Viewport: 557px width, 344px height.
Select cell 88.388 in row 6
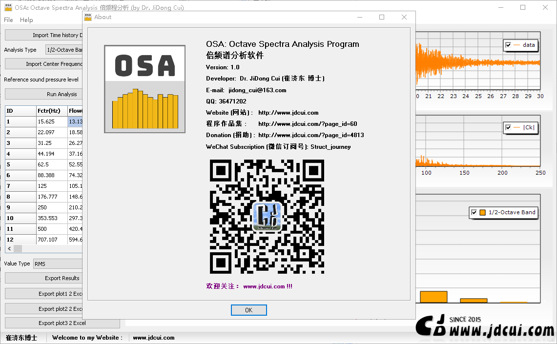click(52, 175)
